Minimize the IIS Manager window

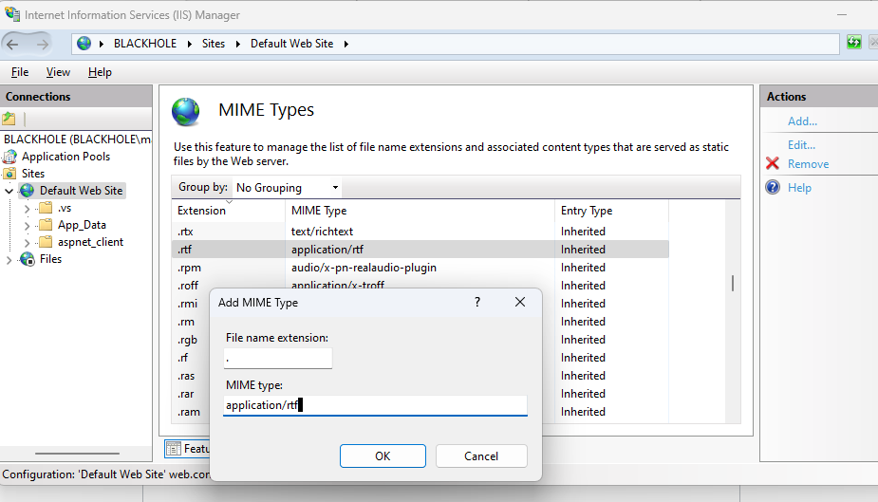tap(842, 14)
